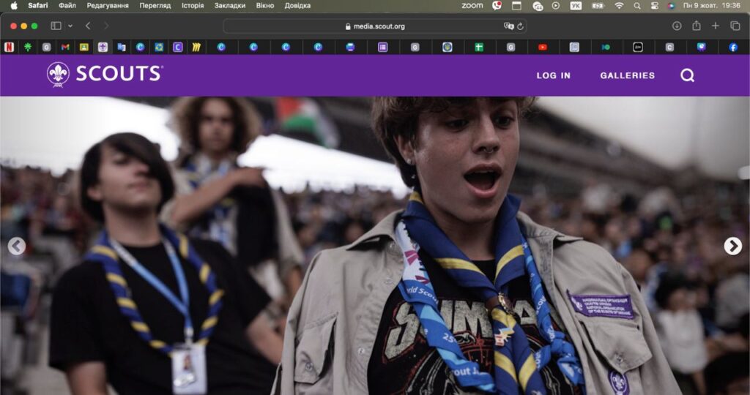
Task: Go to previous slide with left arrow
Action: (x=17, y=247)
